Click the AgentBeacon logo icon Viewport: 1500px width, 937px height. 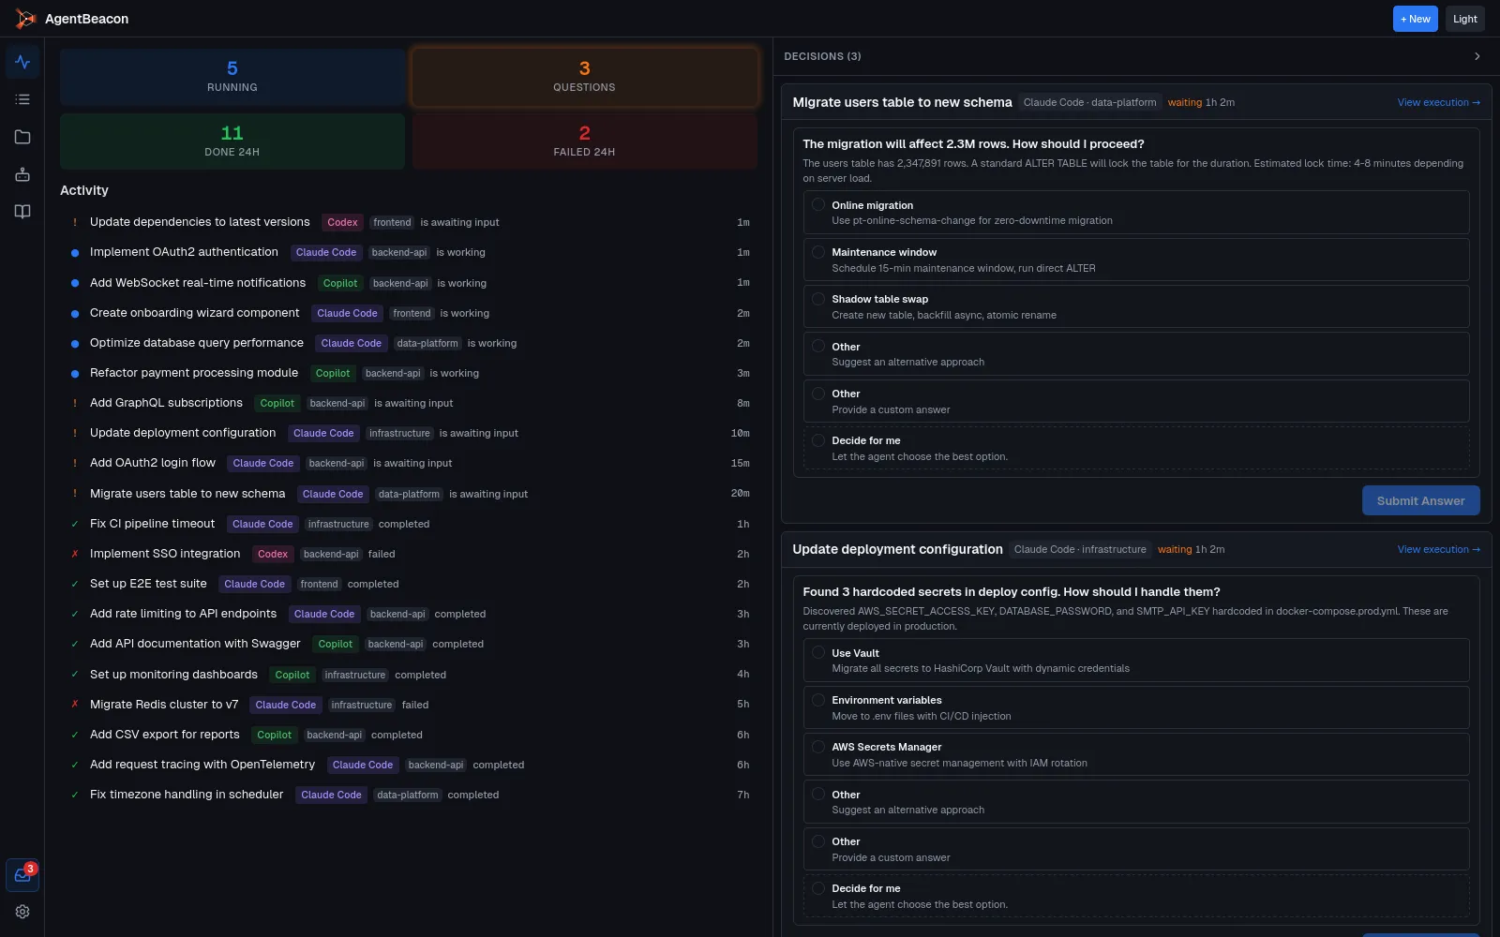(25, 19)
